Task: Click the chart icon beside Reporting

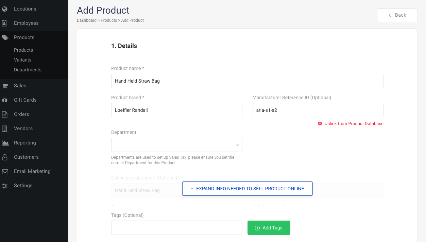Action: [x=5, y=143]
